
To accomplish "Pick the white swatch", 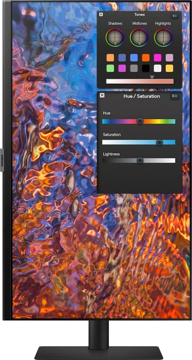I will point(158,68).
